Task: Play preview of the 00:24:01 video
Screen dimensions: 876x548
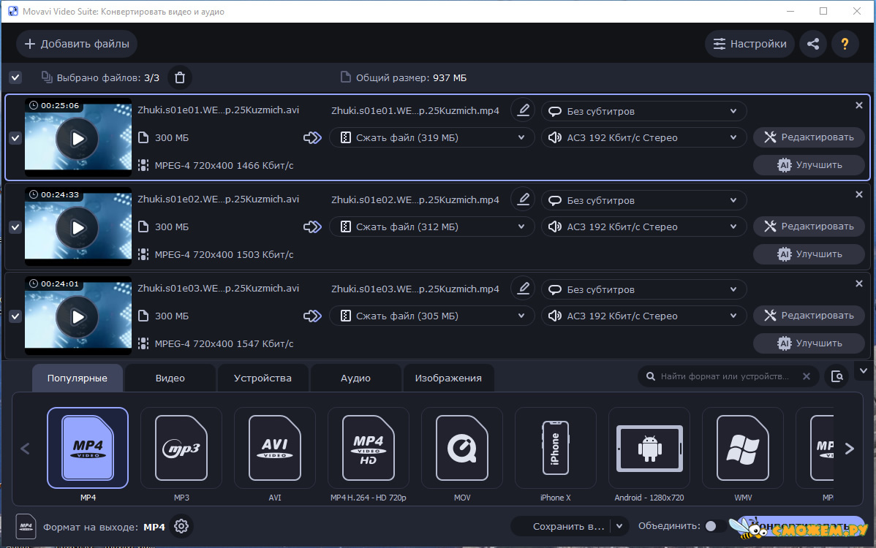Action: 78,317
